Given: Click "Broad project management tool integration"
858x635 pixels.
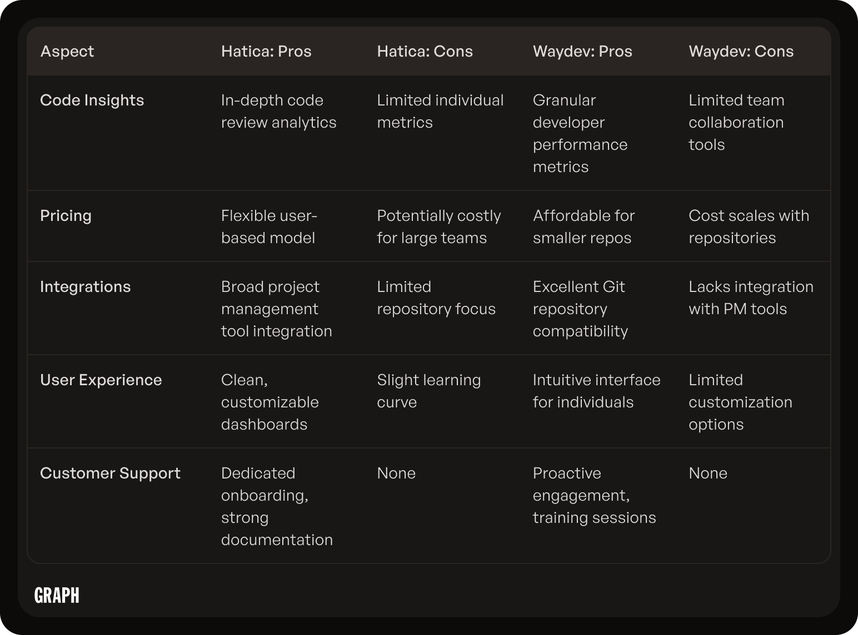Looking at the screenshot, I should (x=277, y=309).
